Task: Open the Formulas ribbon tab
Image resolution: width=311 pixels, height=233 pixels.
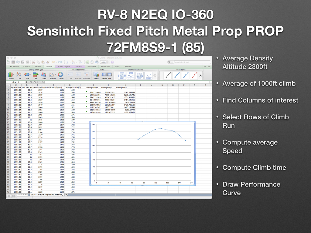Action: click(105, 66)
